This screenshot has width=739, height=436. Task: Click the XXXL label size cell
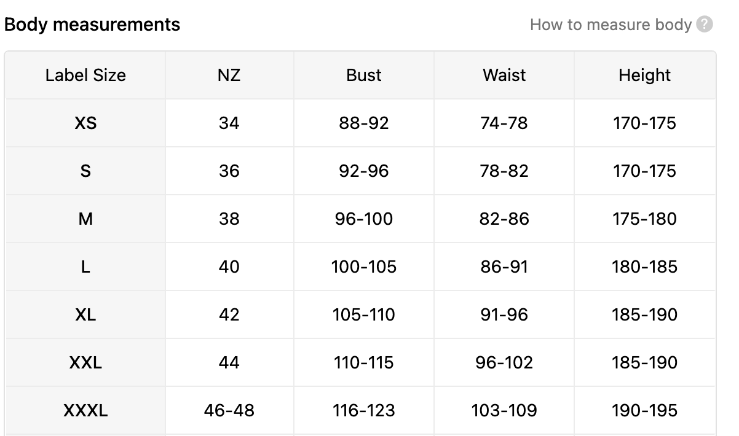[85, 410]
